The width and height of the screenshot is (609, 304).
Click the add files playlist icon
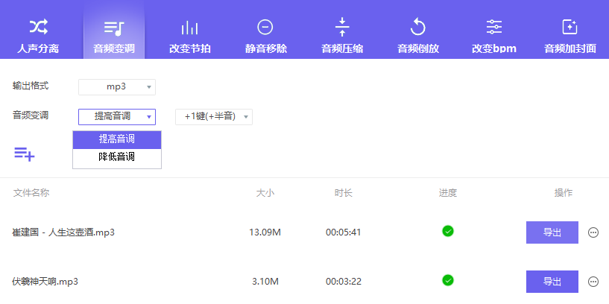coord(24,153)
